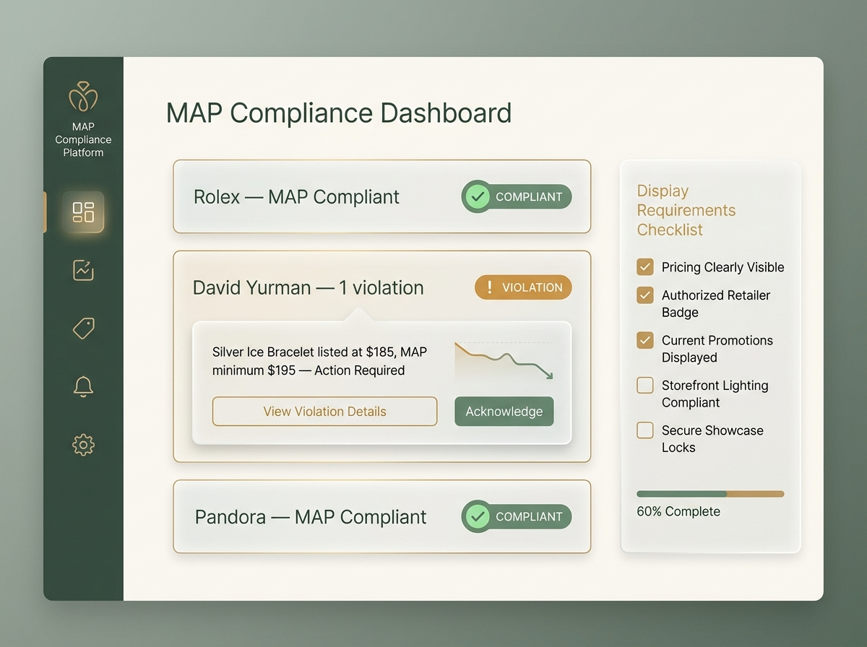Click the Acknowledge button

(504, 412)
